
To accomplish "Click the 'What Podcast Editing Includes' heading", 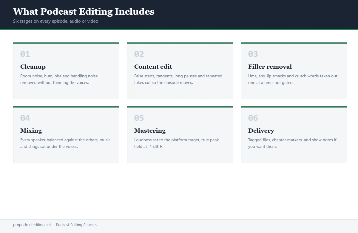I will pyautogui.click(x=84, y=11).
